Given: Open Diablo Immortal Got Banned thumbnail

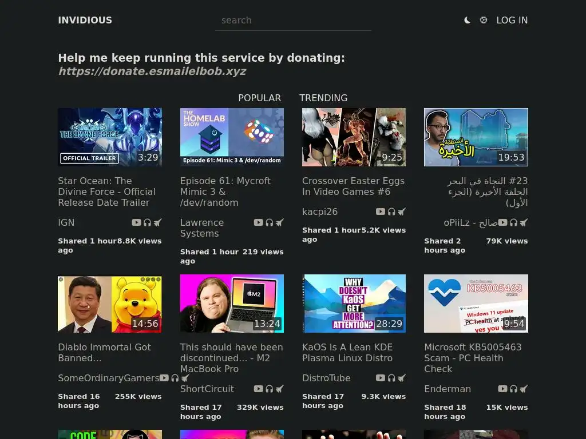Looking at the screenshot, I should (x=110, y=304).
